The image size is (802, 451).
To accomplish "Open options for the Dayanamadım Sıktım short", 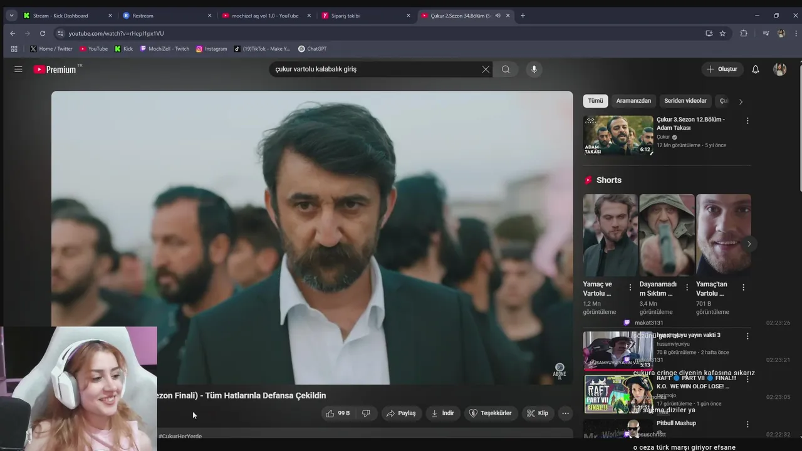I will [687, 288].
